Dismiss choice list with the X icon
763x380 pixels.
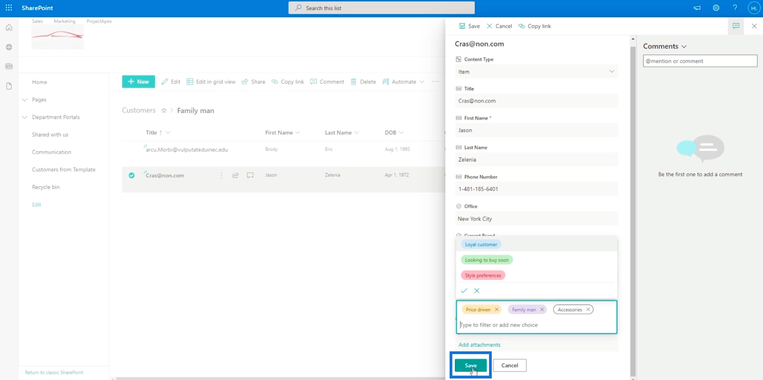click(x=477, y=290)
